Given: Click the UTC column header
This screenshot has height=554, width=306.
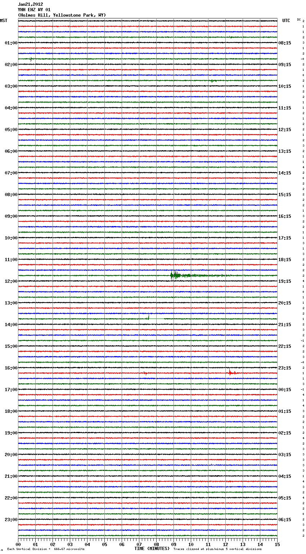Looking at the screenshot, I should tap(286, 21).
